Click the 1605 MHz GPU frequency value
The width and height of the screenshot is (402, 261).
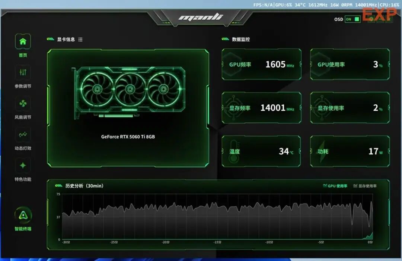280,65
